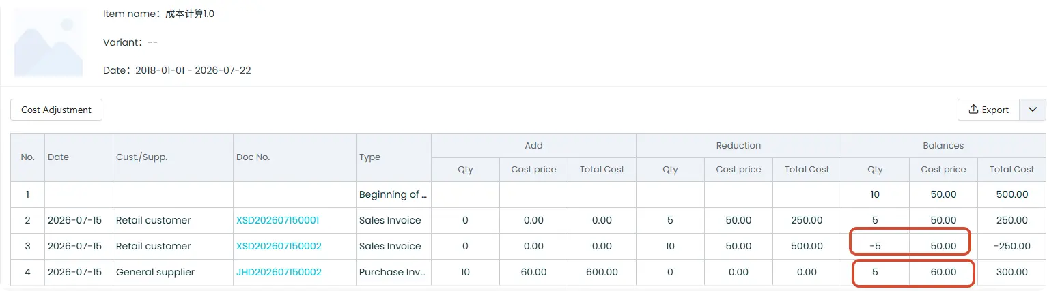This screenshot has height=291, width=1047.
Task: Click the Cost Adjustment button
Action: coord(56,110)
